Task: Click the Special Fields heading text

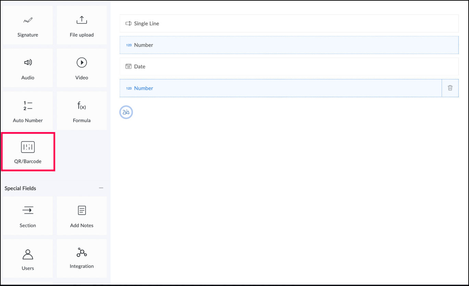Action: 20,188
